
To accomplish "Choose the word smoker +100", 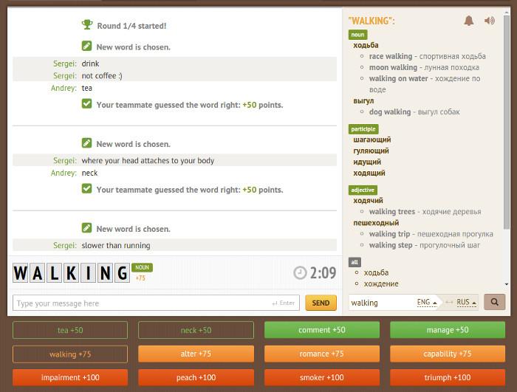I will pyautogui.click(x=322, y=377).
